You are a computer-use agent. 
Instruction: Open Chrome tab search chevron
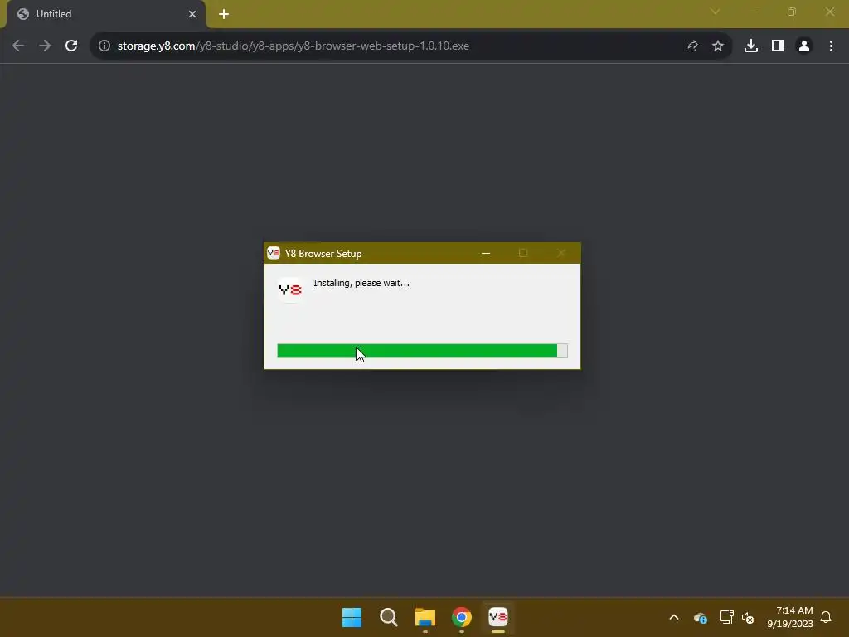[x=716, y=12]
